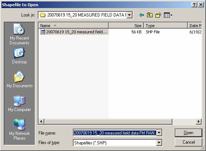Image resolution: width=206 pixels, height=151 pixels.
Task: Open My Computer location
Action: [19, 103]
